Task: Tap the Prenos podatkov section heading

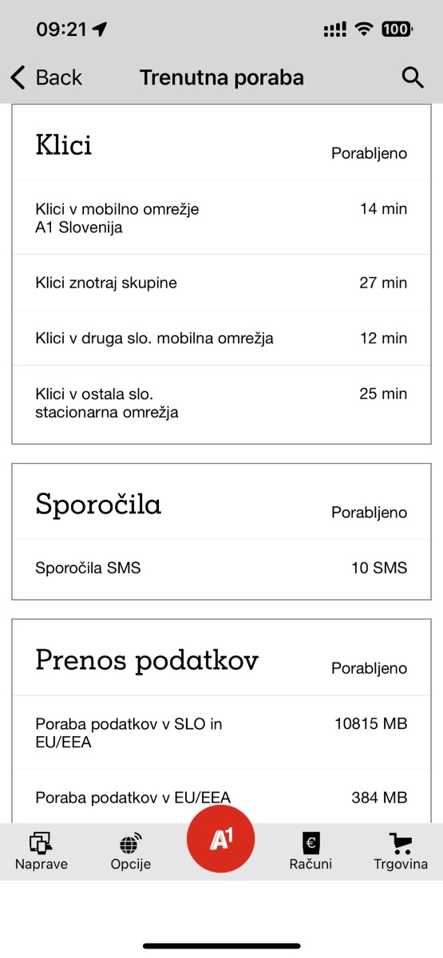Action: tap(147, 660)
